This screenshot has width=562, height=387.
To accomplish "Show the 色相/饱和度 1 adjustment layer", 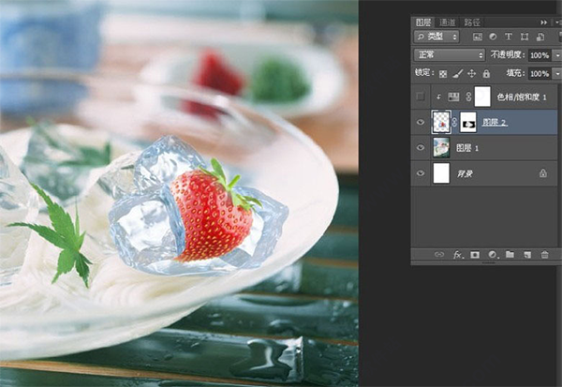I will (421, 97).
